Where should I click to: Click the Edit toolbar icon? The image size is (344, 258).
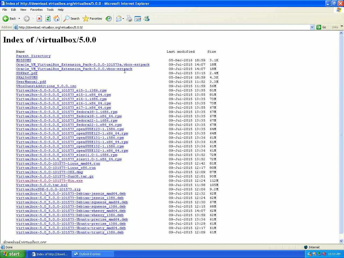click(138, 19)
